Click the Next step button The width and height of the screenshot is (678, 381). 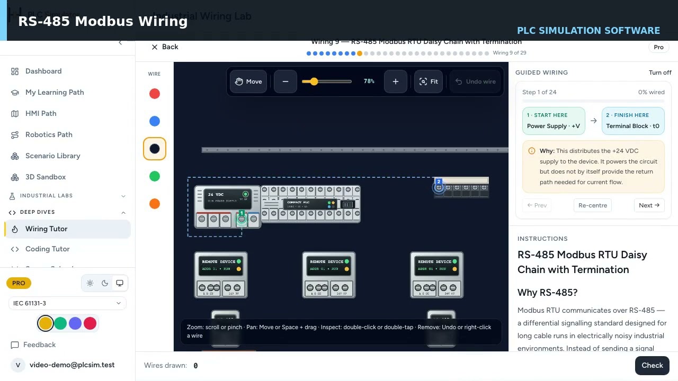(x=649, y=205)
